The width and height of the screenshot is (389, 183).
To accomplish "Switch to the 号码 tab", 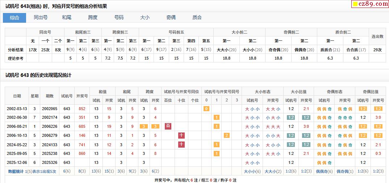I will 119,17.
